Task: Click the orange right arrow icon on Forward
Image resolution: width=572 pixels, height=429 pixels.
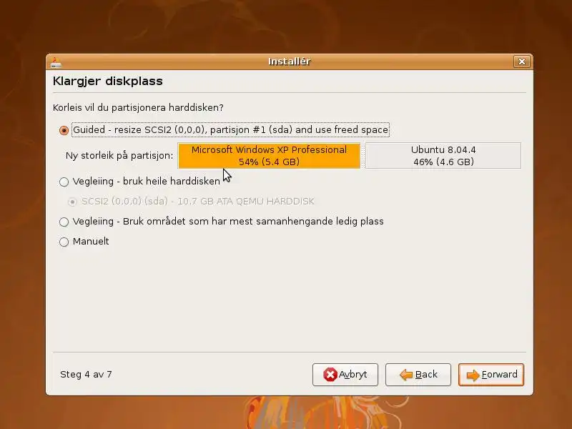Action: (473, 375)
